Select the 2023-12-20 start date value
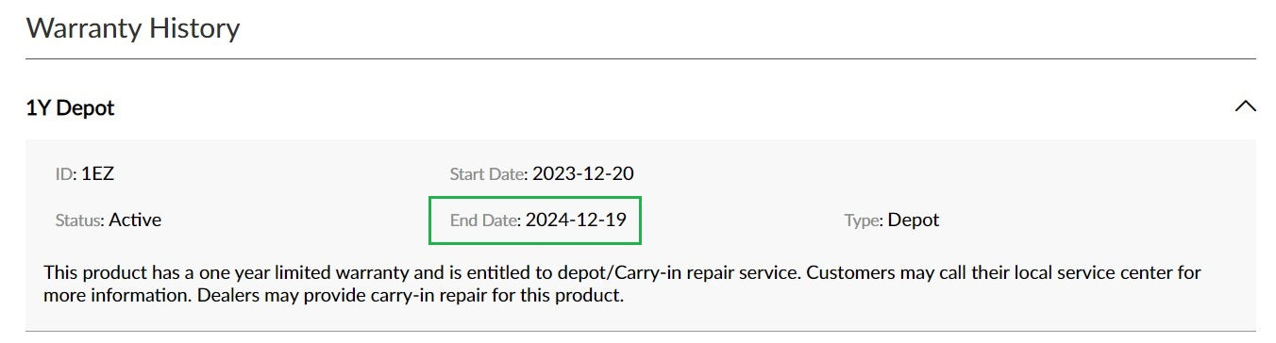 [x=583, y=173]
